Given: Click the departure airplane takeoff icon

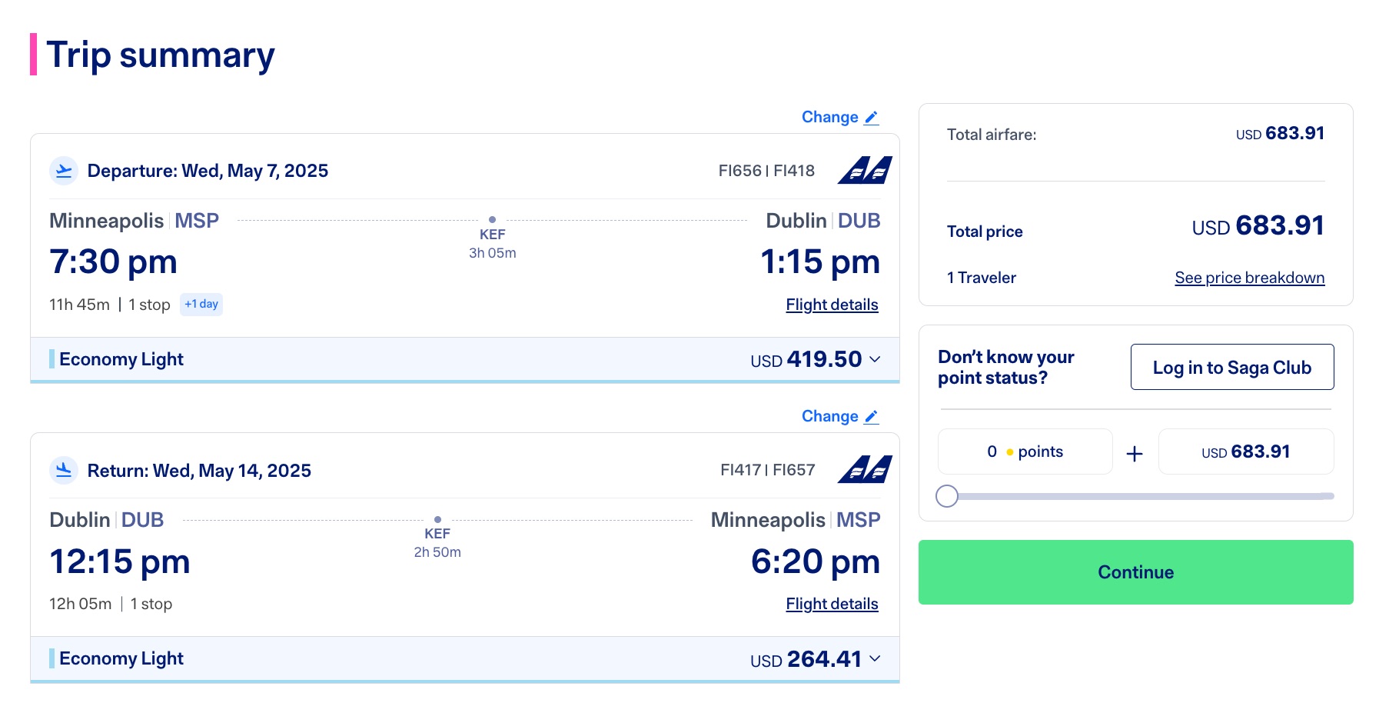Looking at the screenshot, I should pos(65,171).
